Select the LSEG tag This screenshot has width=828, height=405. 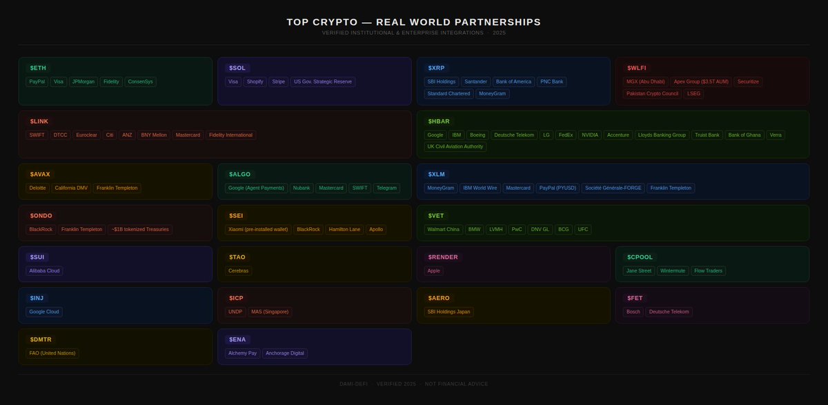693,93
